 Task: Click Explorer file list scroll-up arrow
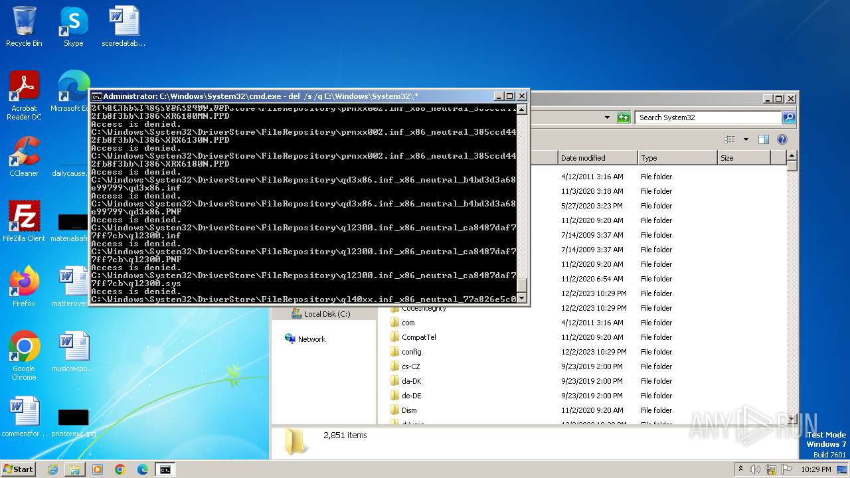pos(792,156)
